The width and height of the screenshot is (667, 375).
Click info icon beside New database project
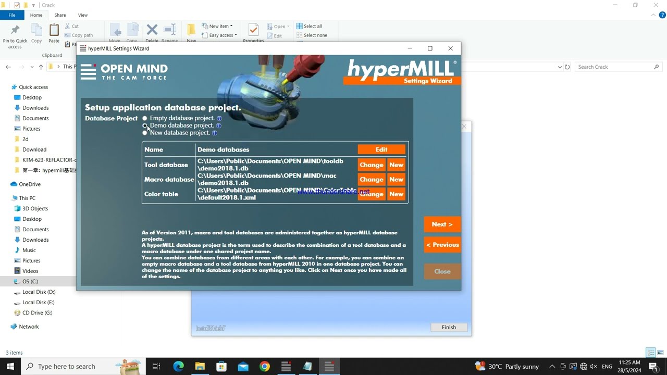point(215,133)
